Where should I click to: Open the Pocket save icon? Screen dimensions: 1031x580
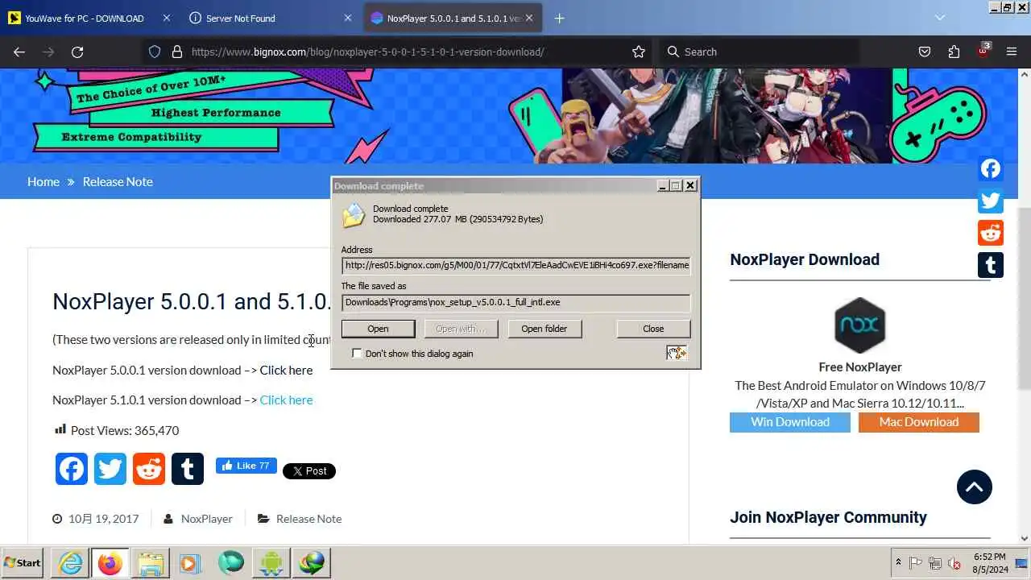point(925,52)
